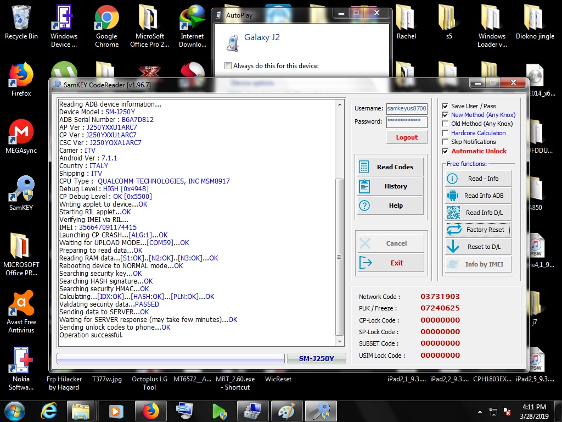Select Google Chrome desktop icon
This screenshot has height=422, width=562.
107,26
